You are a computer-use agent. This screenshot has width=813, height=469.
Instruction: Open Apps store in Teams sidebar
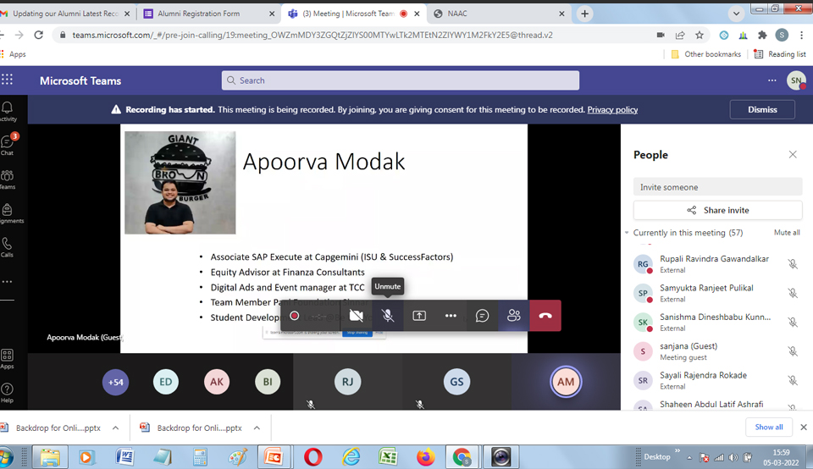[x=8, y=359]
